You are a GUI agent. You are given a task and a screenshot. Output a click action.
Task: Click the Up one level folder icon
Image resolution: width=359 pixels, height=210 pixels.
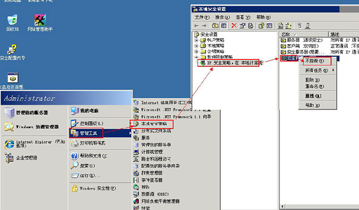tap(215, 26)
